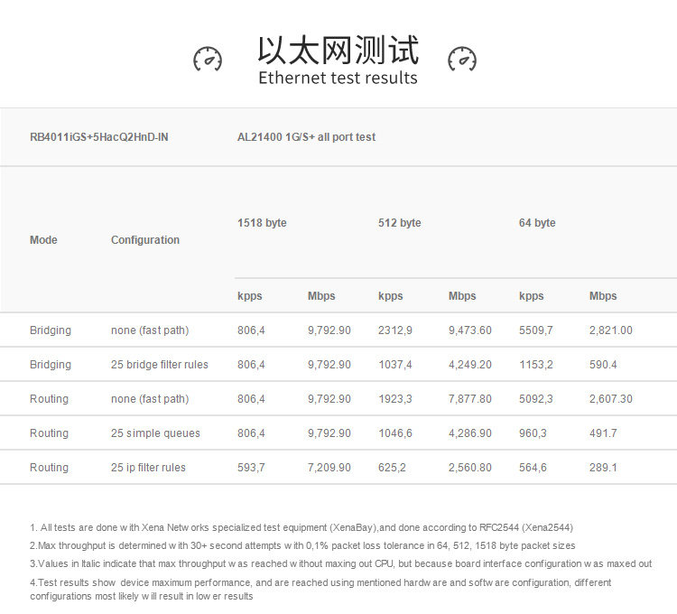Click the Mbps header under 1518 byte
677x614 pixels.
point(321,296)
